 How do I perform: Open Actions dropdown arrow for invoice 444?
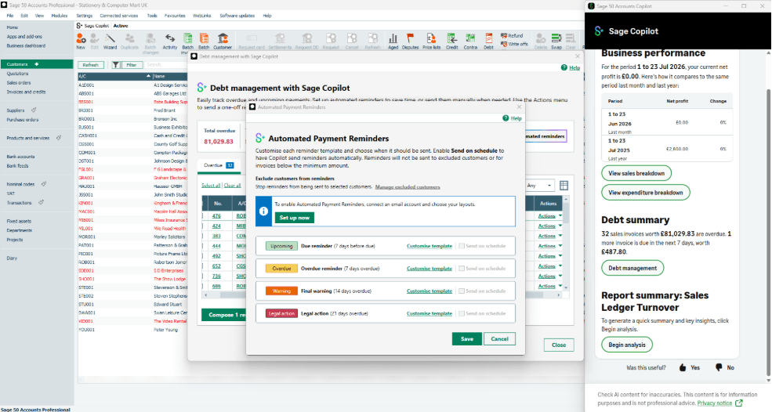tap(560, 246)
